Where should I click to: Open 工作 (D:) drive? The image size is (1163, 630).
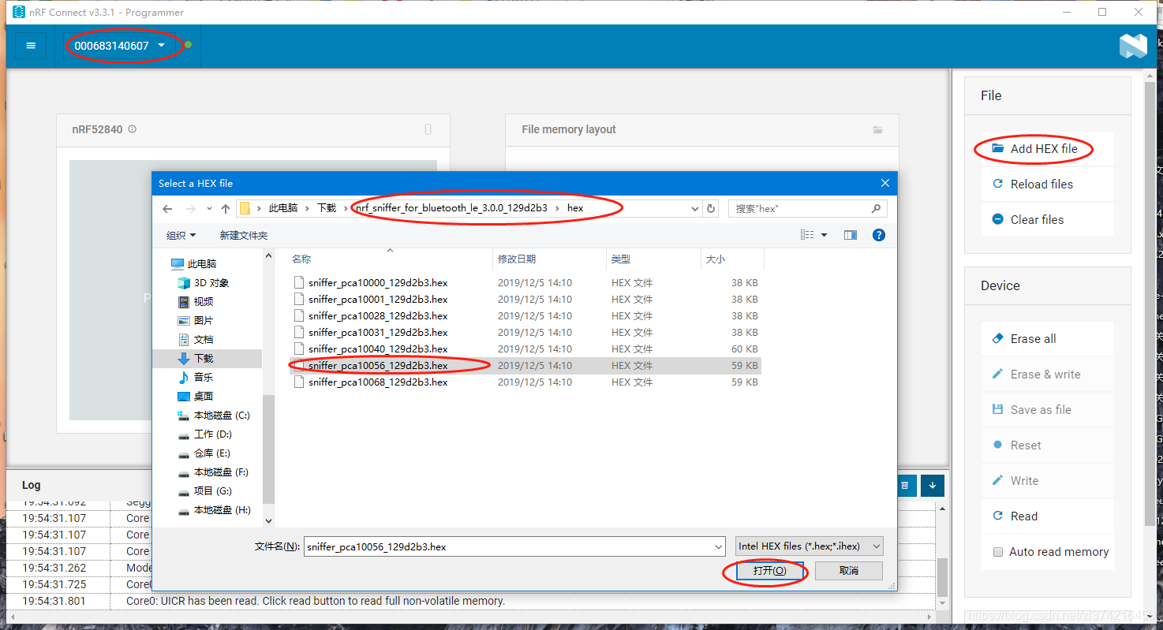[204, 434]
